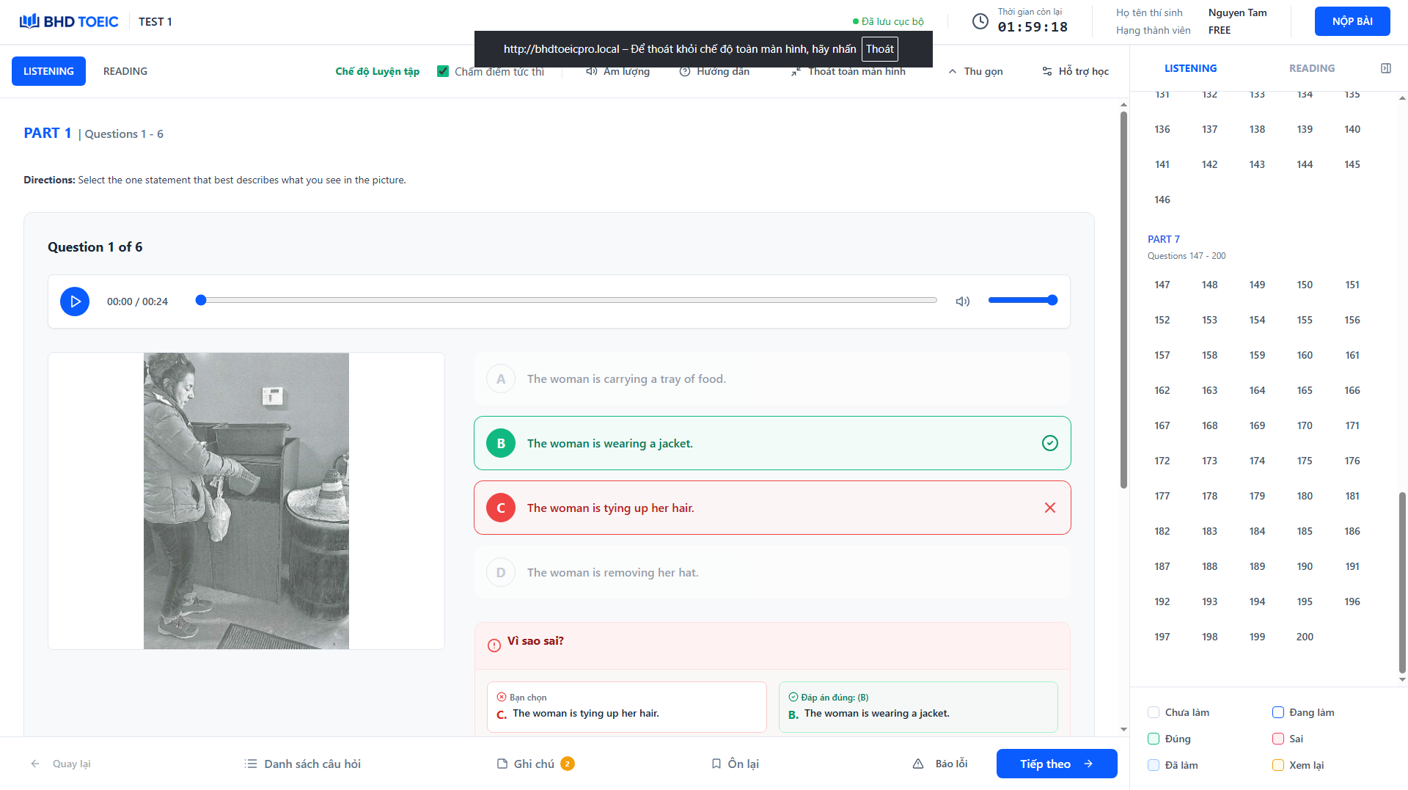This screenshot has width=1408, height=790.
Task: Adjust the blue volume slider
Action: (1022, 300)
